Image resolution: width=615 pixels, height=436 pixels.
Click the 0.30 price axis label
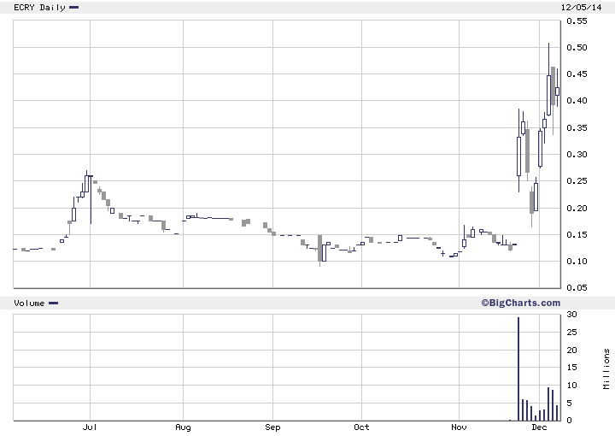coord(577,154)
